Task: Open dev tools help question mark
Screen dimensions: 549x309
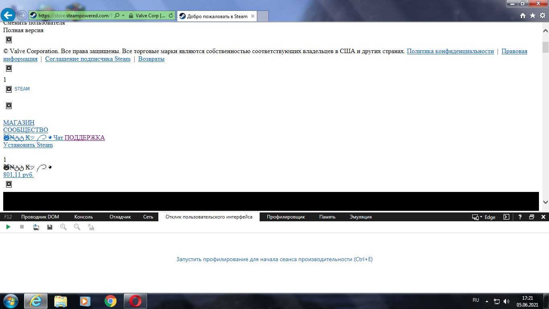Action: coord(520,217)
